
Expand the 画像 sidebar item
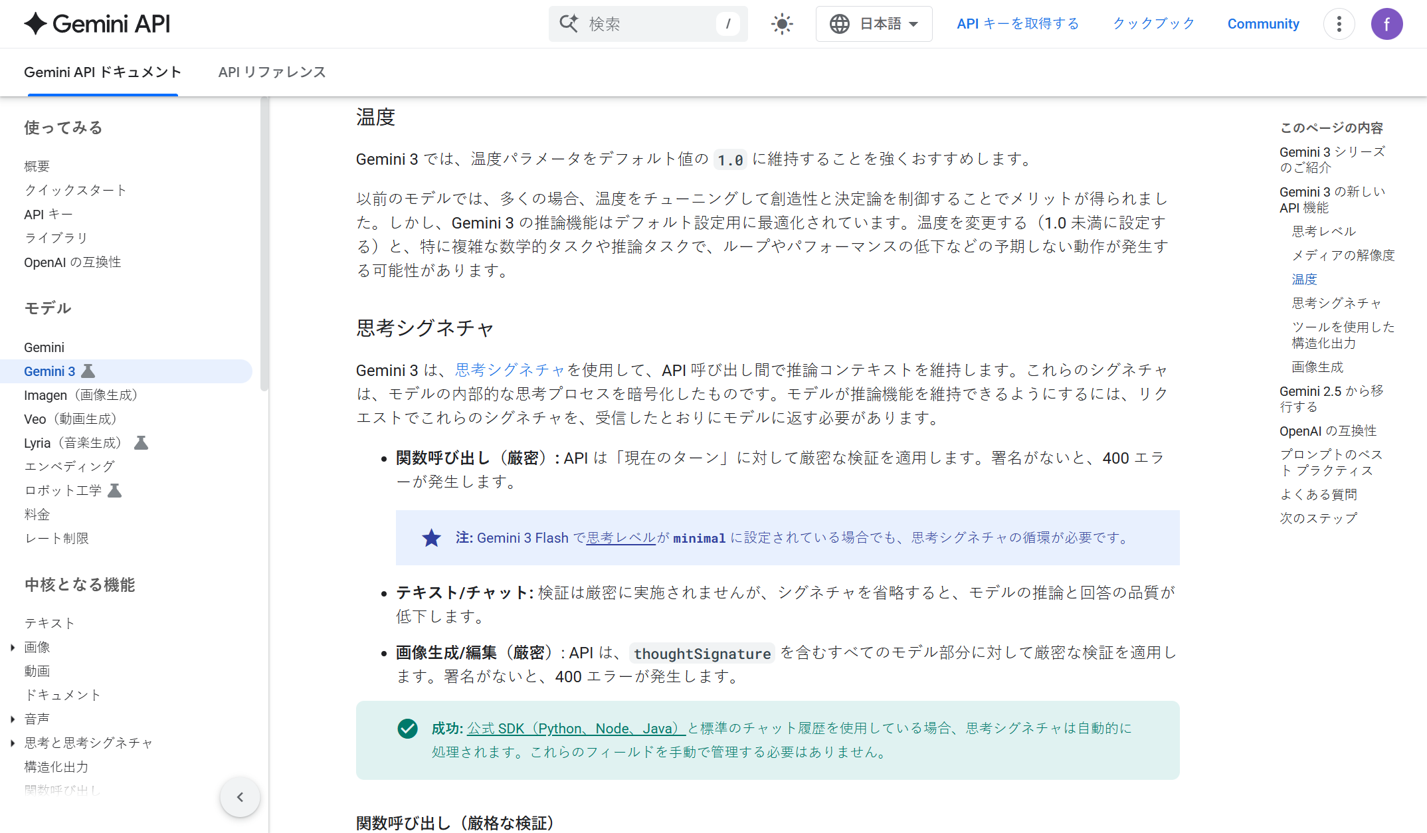(x=13, y=647)
